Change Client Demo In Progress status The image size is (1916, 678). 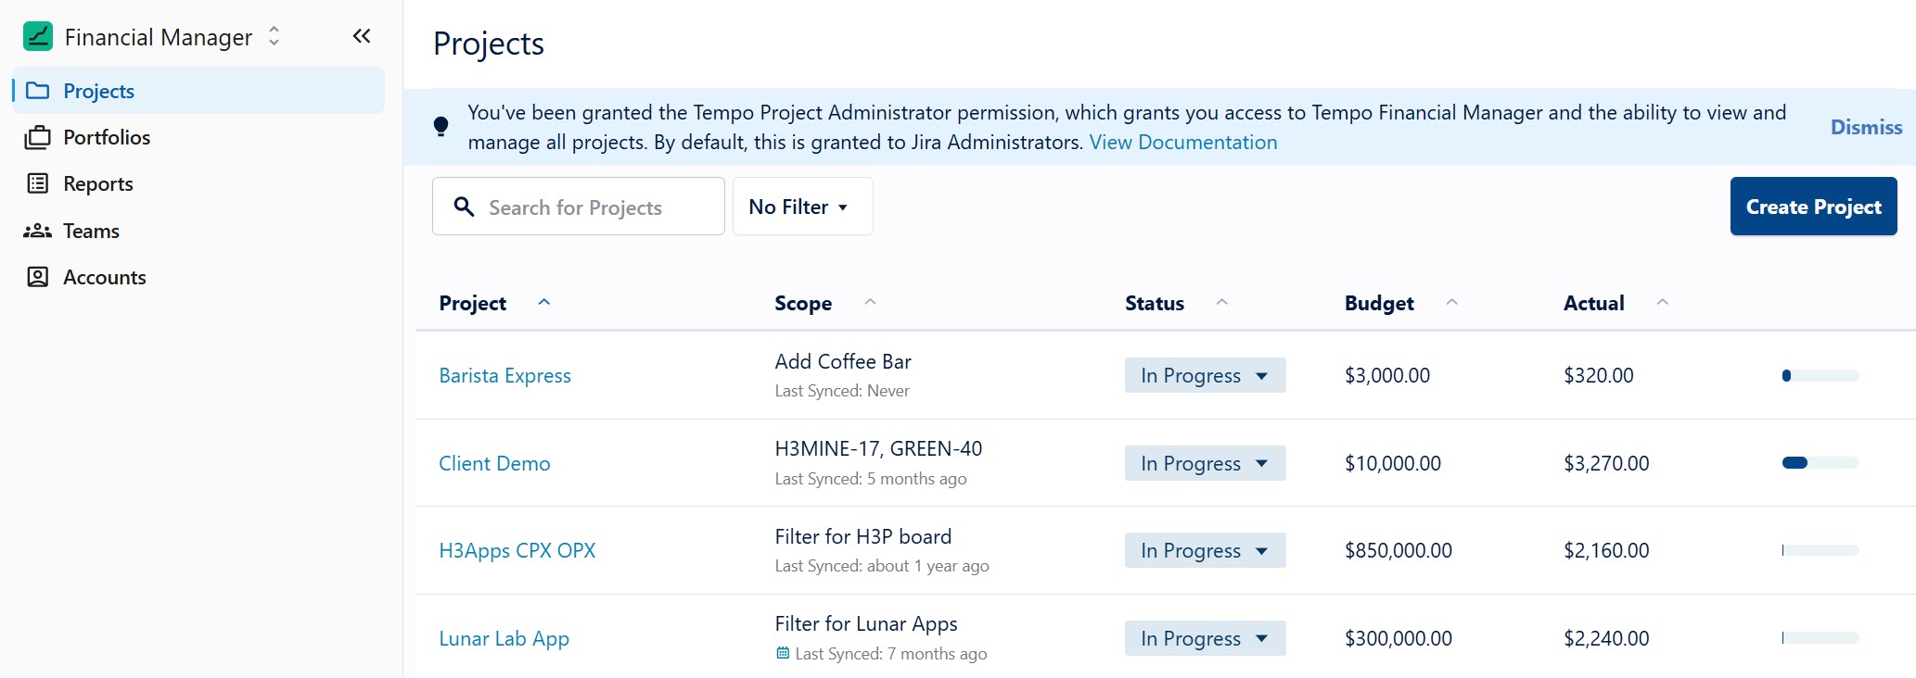tap(1204, 463)
